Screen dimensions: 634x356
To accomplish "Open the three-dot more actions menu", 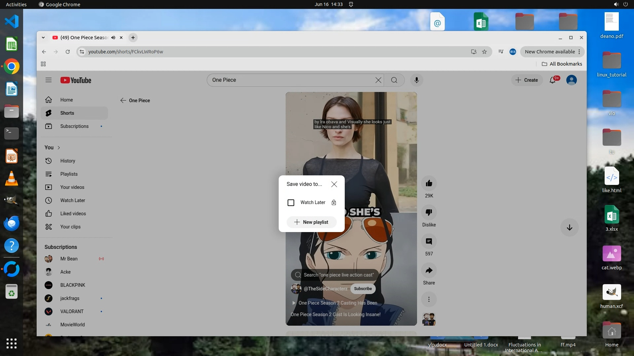I will point(429,299).
